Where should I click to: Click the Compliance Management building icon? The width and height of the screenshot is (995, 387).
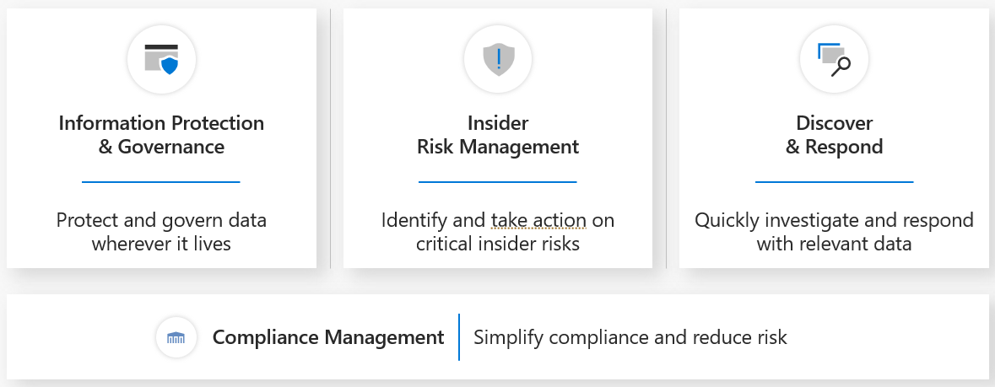(x=176, y=338)
